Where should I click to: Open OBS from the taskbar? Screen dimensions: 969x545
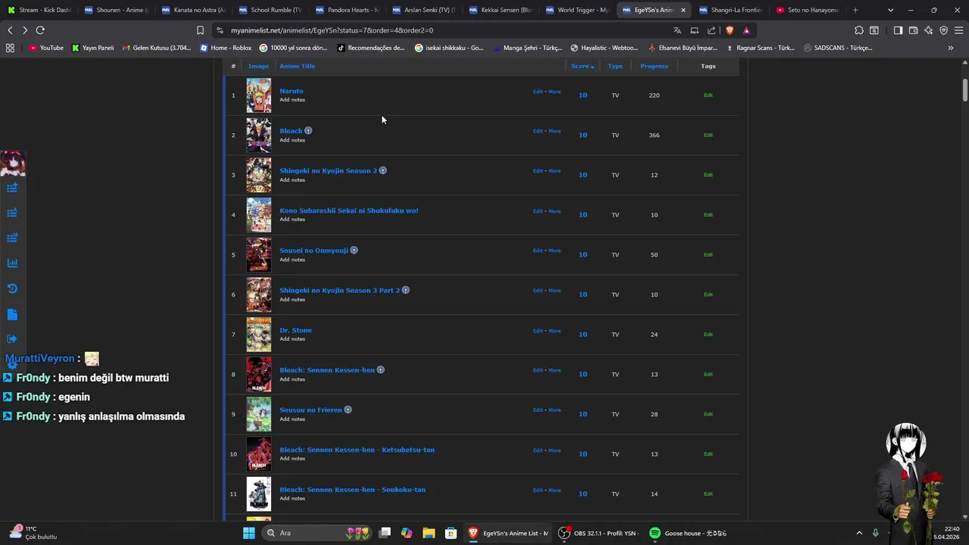[597, 533]
